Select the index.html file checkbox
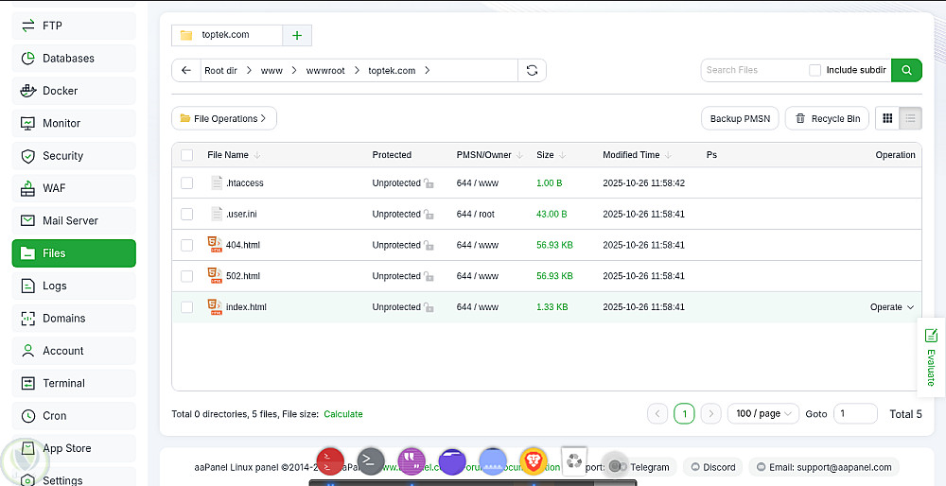The image size is (946, 486). tap(187, 307)
